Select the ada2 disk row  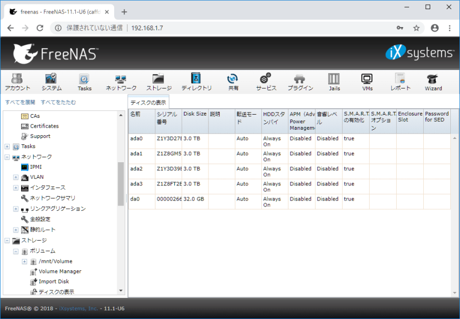tap(290, 171)
